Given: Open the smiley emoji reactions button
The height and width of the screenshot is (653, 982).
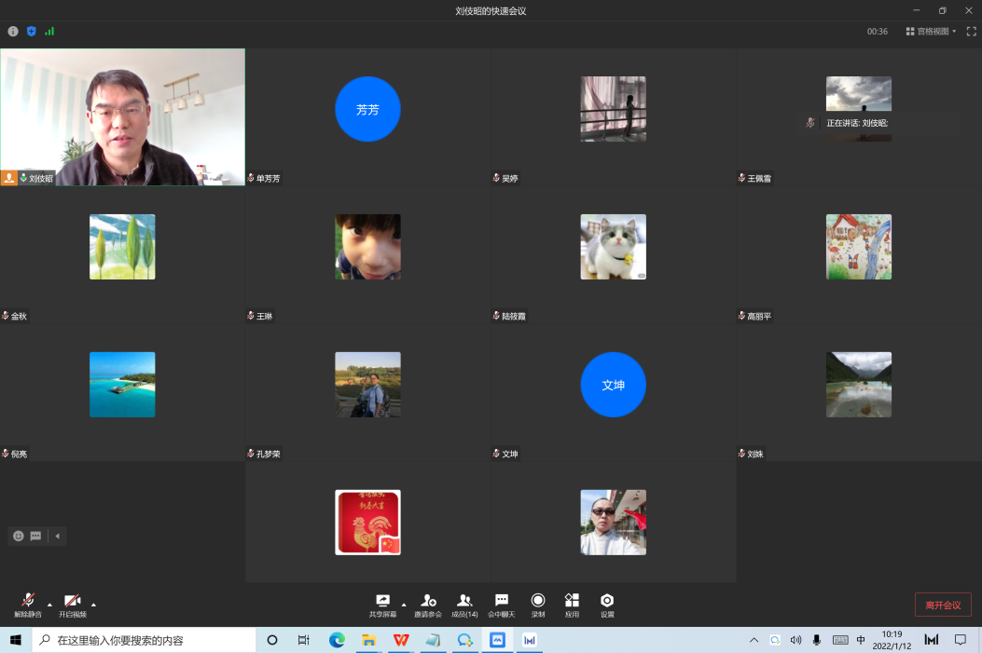Looking at the screenshot, I should (18, 536).
